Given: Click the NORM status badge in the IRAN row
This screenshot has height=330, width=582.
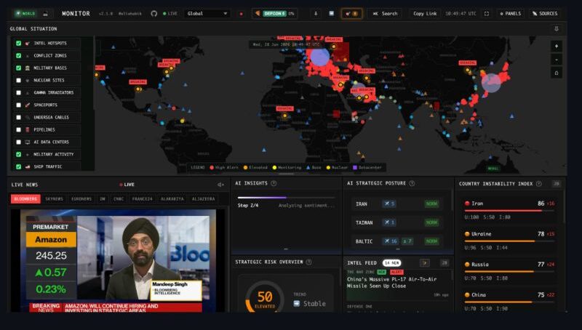Looking at the screenshot, I should (x=431, y=204).
